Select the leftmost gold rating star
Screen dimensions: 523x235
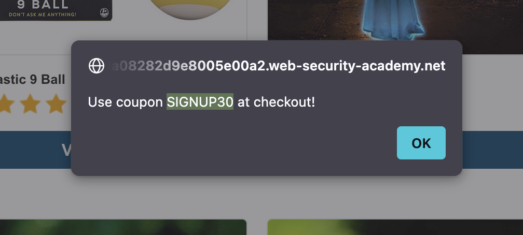pos(6,104)
